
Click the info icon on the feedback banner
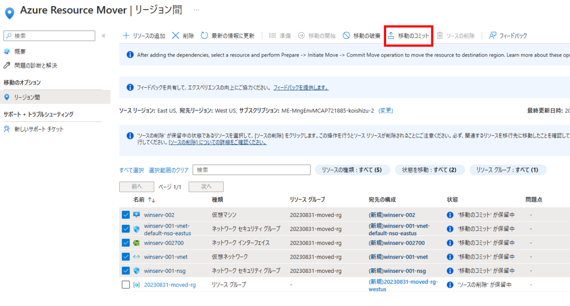[x=130, y=88]
